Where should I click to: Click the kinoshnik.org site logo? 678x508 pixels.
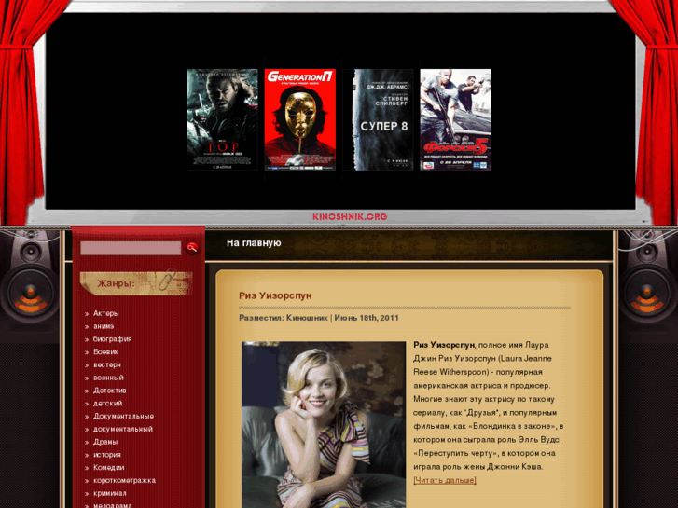pyautogui.click(x=350, y=216)
